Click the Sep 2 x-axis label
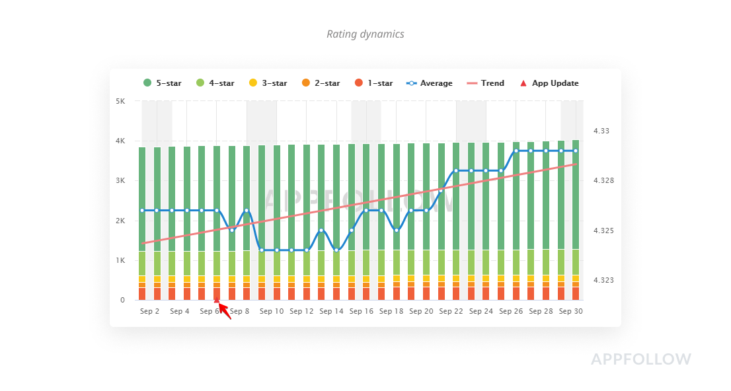 [149, 311]
